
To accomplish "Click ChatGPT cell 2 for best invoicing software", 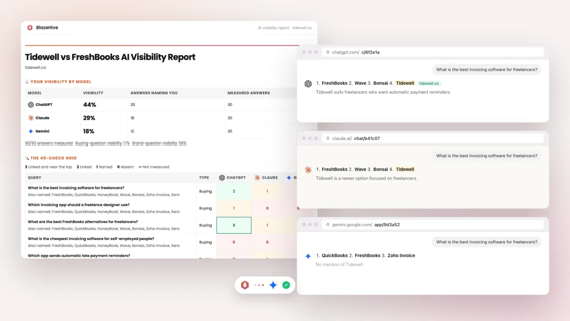I will (234, 191).
